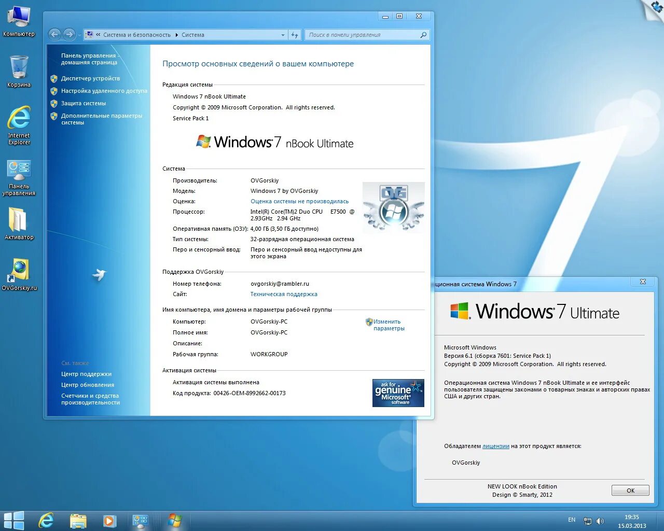Open Панель управления домашняя страница
The width and height of the screenshot is (664, 531).
click(x=90, y=59)
